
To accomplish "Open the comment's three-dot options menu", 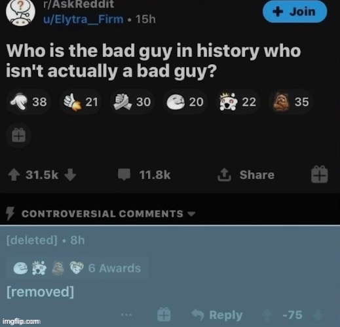I will click(126, 315).
